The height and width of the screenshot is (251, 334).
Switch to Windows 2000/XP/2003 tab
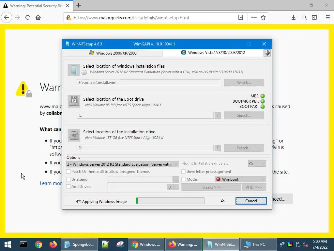tap(113, 53)
